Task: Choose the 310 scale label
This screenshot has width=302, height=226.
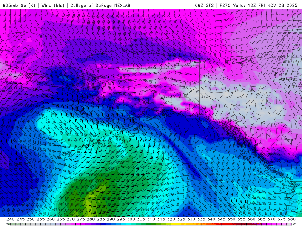Action: (151, 219)
